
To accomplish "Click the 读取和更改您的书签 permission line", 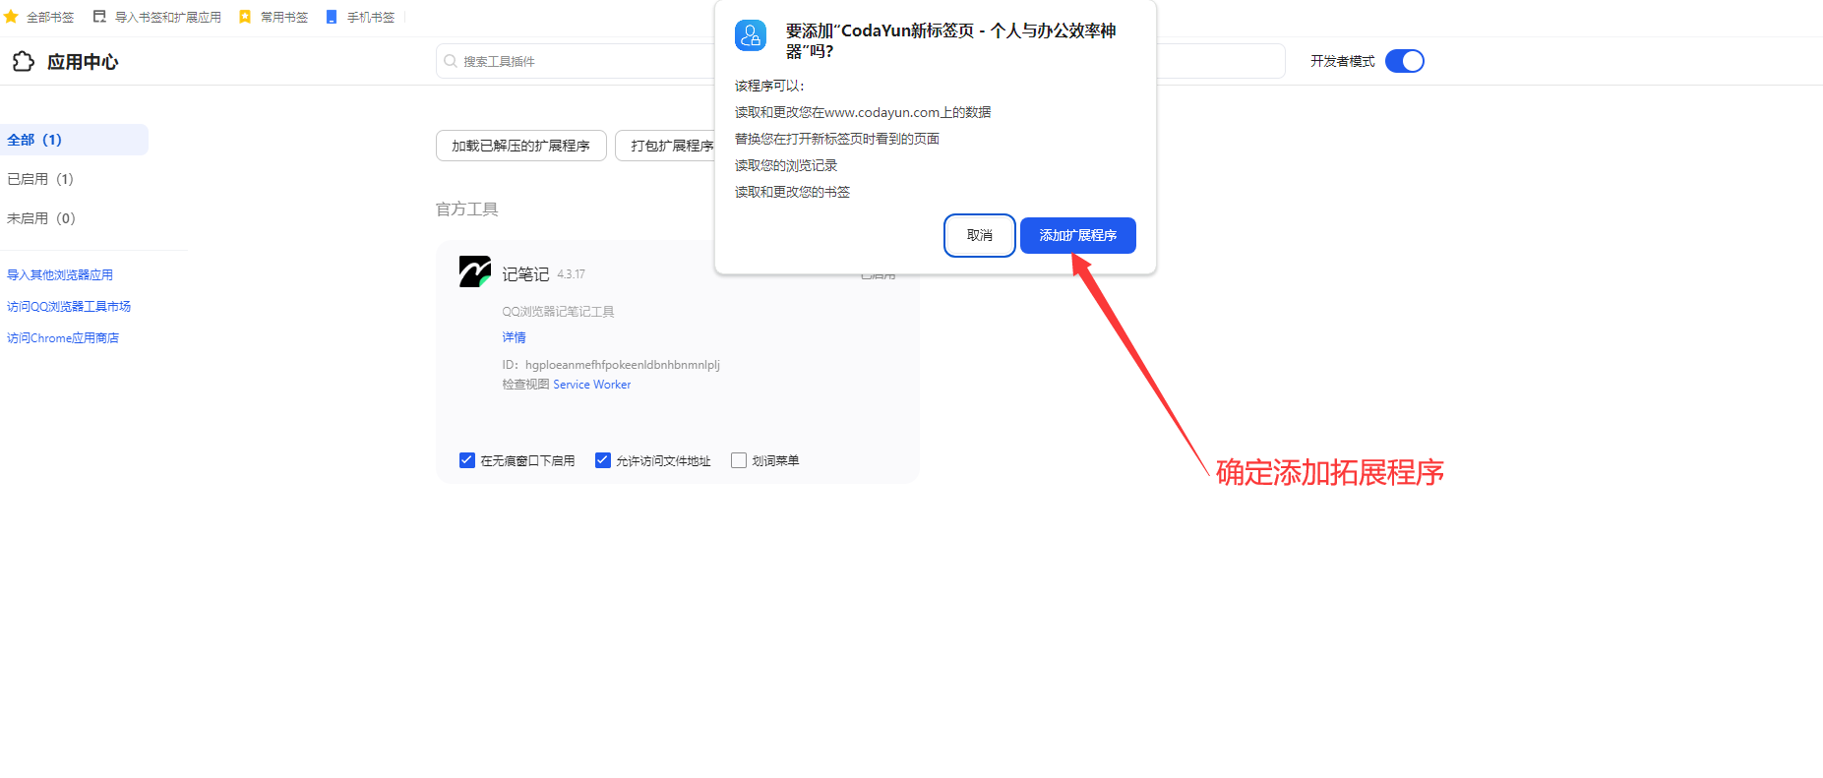I will point(793,192).
